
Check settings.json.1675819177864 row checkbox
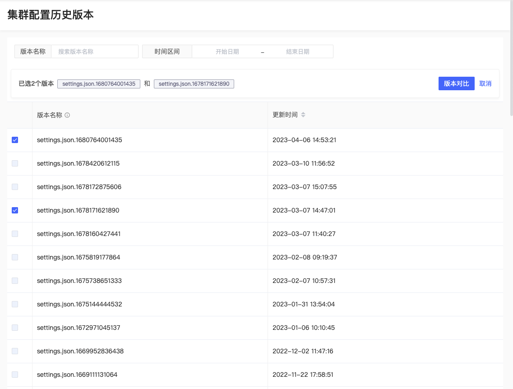15,258
